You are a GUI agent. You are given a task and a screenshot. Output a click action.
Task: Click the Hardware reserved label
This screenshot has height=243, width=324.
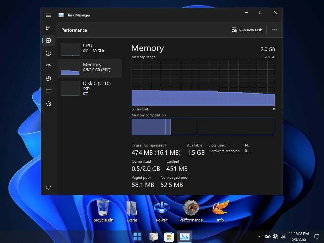224,151
